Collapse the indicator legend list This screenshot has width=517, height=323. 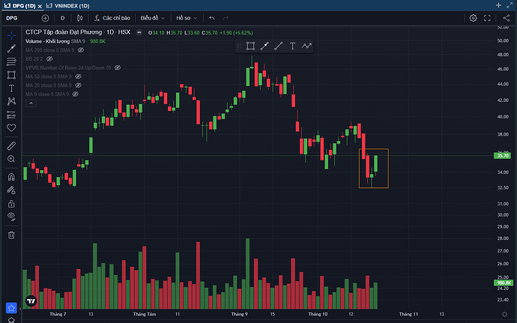coord(31,103)
